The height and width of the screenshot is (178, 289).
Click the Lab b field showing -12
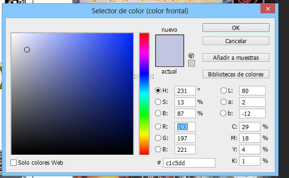pos(252,113)
